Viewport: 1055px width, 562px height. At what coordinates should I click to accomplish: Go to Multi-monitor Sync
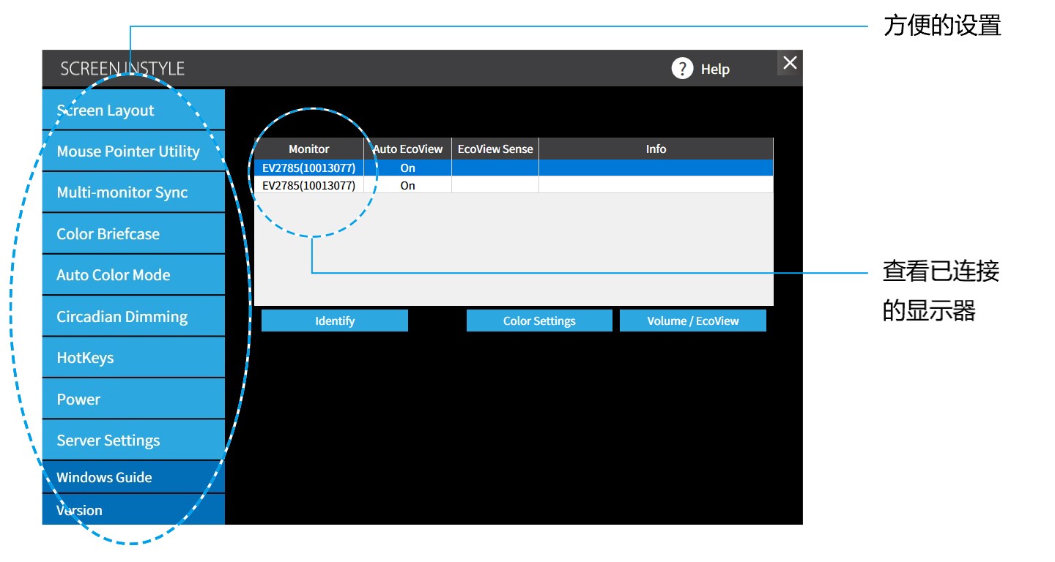coord(133,192)
